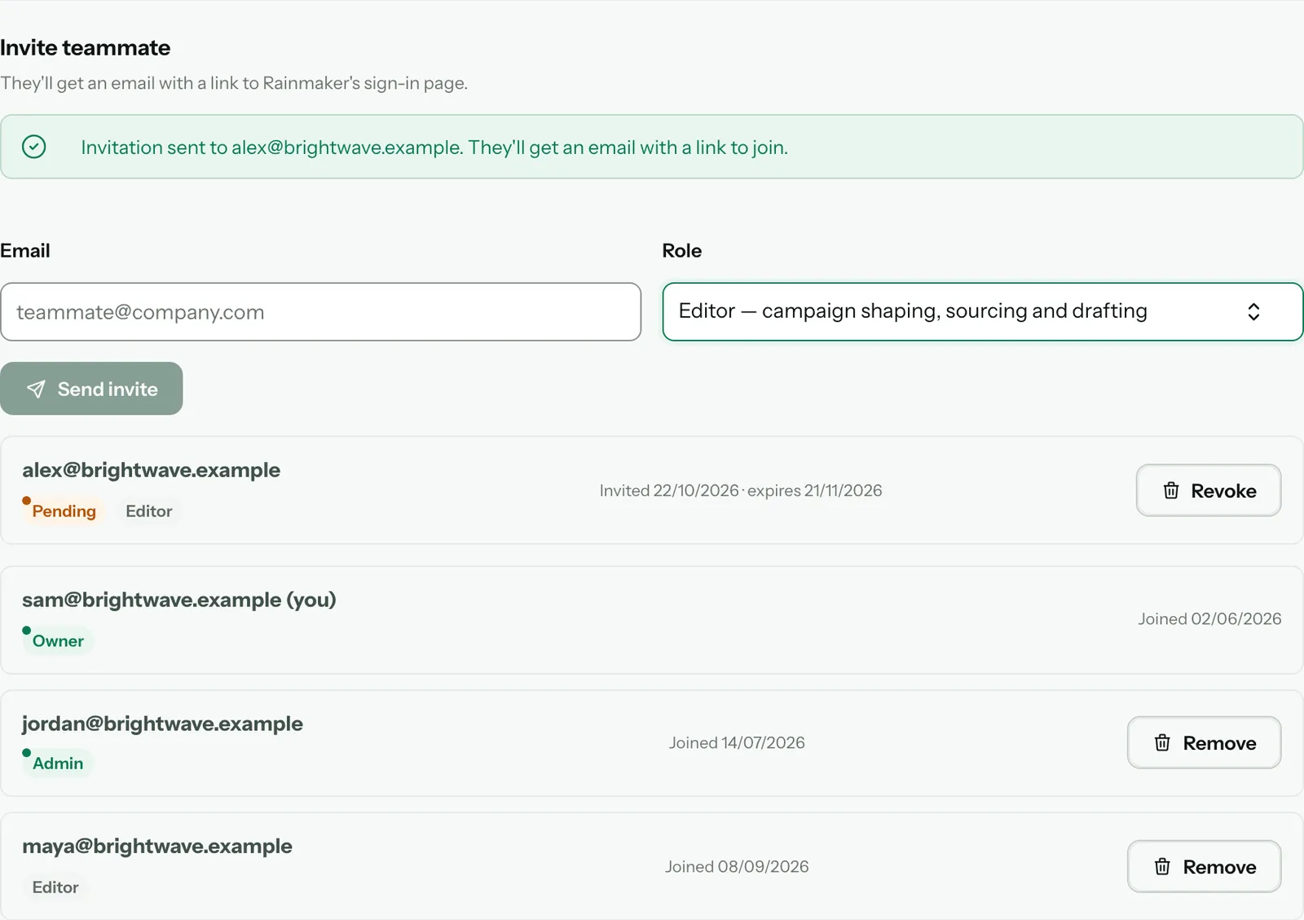Remove jordan@brightwave.example from the team
The width and height of the screenshot is (1304, 920).
click(x=1205, y=742)
